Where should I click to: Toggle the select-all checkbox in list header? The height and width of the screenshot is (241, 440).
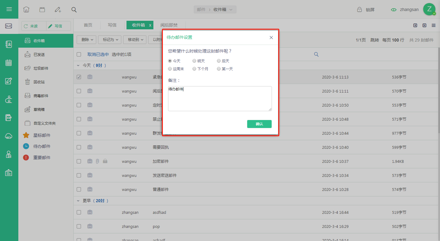(x=79, y=54)
